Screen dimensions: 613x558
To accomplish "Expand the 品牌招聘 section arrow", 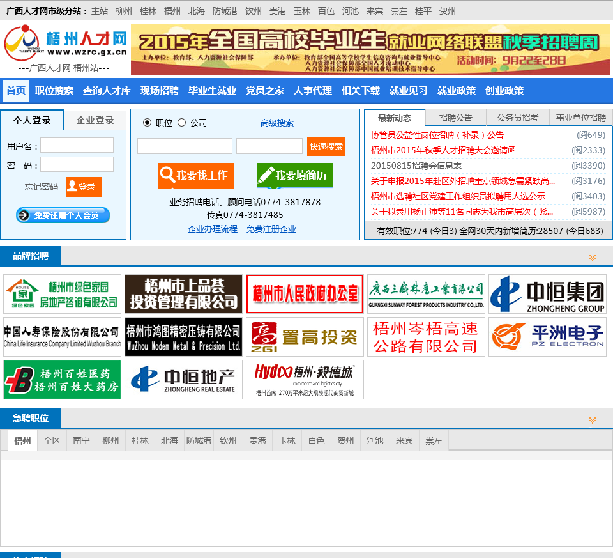I will click(593, 258).
